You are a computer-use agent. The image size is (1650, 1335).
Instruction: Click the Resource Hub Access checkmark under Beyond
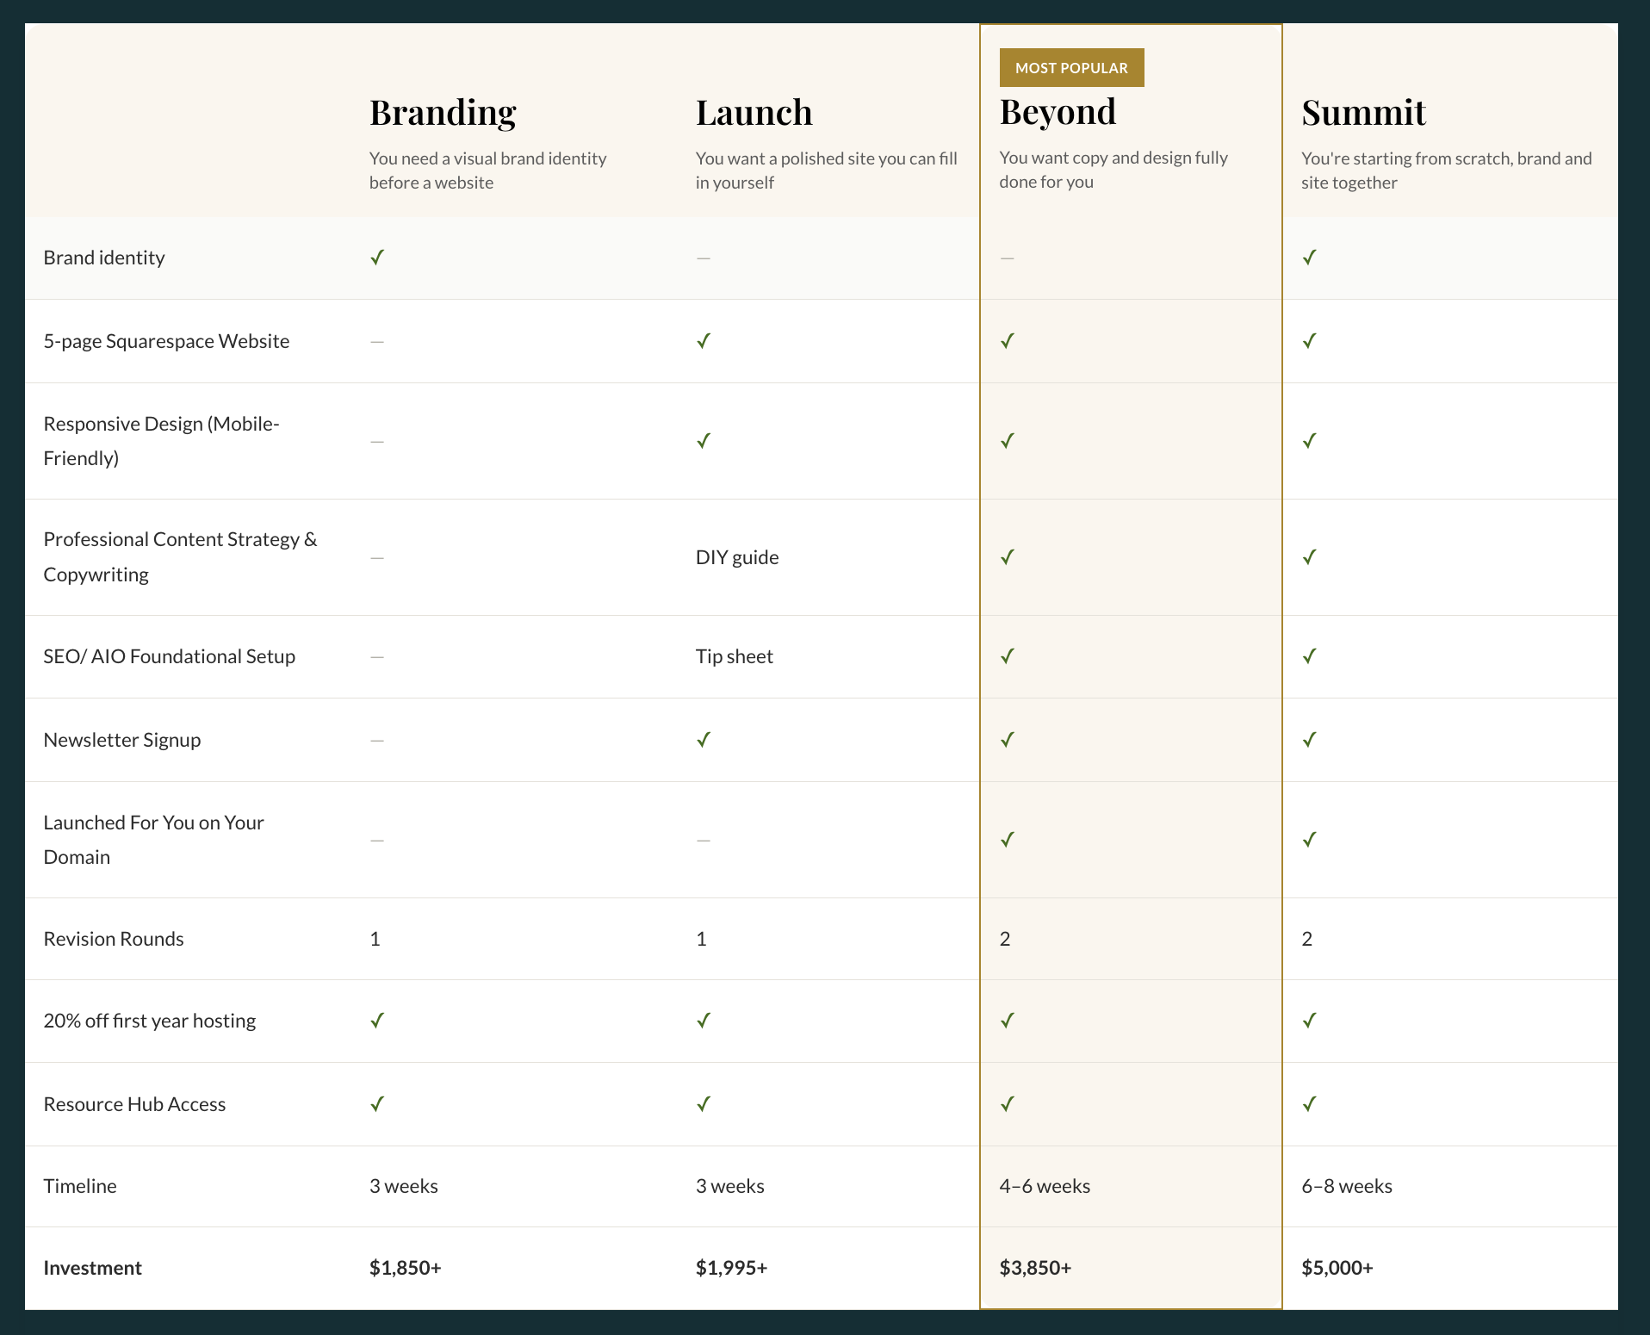point(1008,1104)
